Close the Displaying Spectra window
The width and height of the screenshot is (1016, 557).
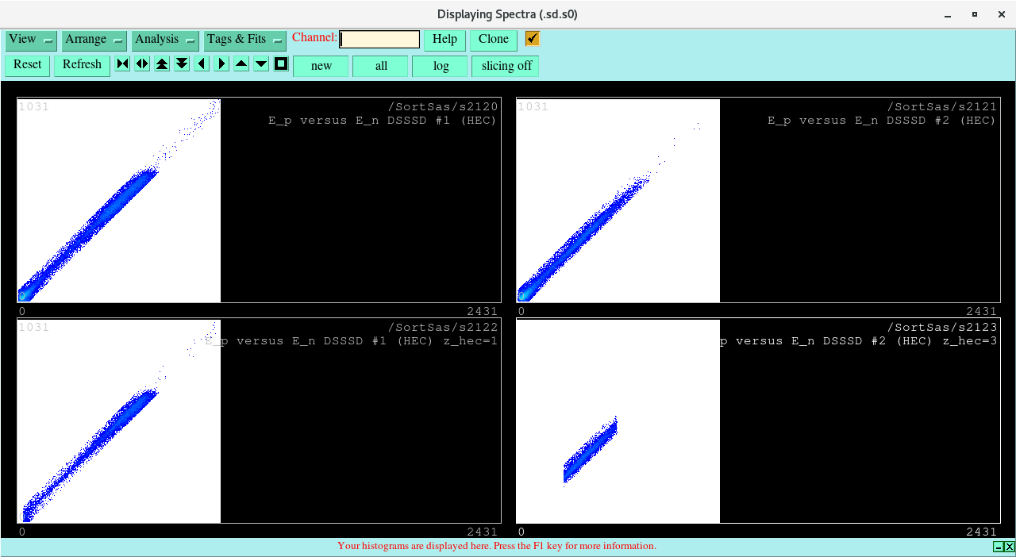[x=1002, y=14]
